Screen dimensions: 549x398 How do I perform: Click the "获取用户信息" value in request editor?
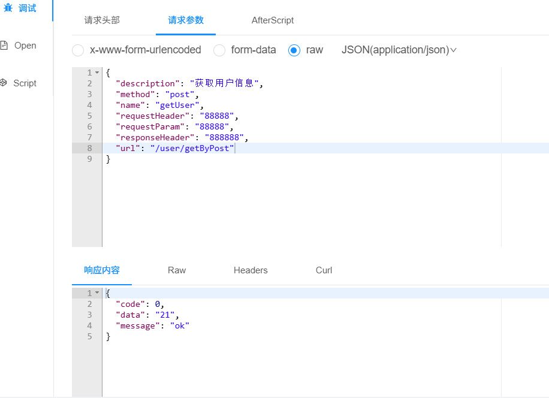pyautogui.click(x=224, y=83)
